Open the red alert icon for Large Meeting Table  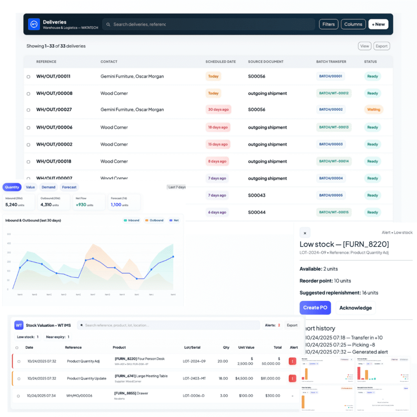[292, 378]
